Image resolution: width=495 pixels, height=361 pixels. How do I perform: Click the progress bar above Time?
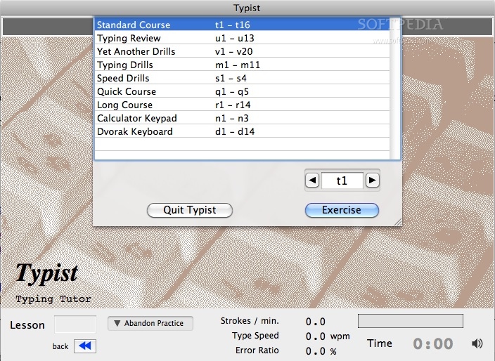411,321
